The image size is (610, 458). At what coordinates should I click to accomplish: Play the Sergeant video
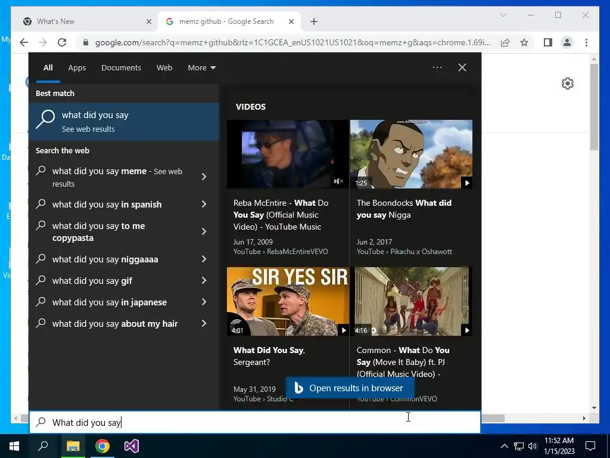[344, 330]
